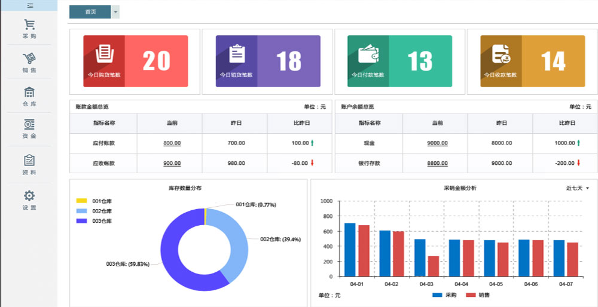This screenshot has height=307, width=598.
Task: Open the 资金 funds icon
Action: tap(29, 125)
